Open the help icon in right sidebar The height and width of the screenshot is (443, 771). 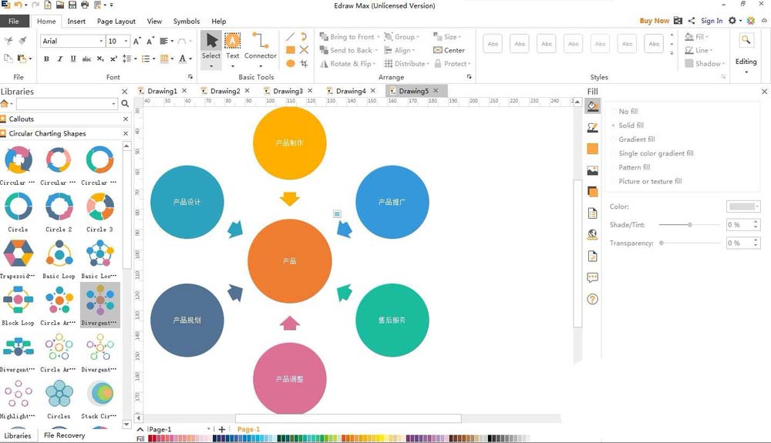click(x=592, y=299)
